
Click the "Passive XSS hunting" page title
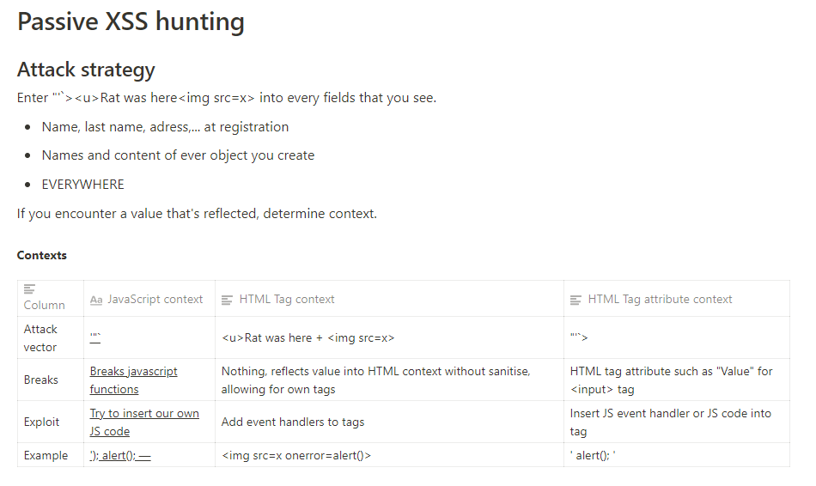tap(131, 21)
